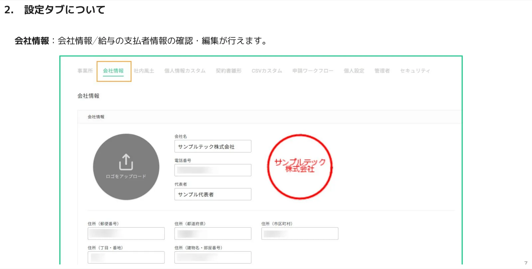This screenshot has width=532, height=269.
Task: Click the 住所（市区町村） input field
Action: point(300,233)
